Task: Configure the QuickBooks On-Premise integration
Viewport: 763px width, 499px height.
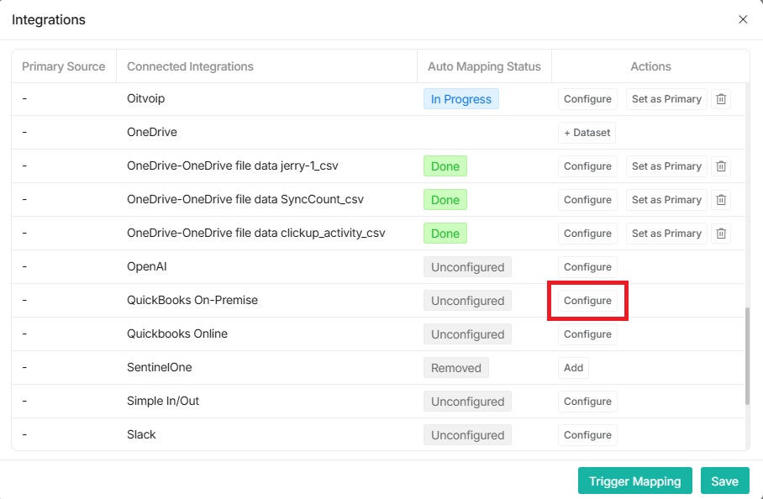Action: coord(587,301)
